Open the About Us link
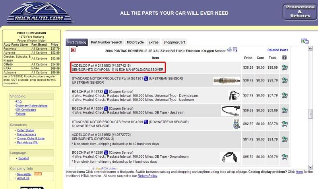The height and width of the screenshot is (189, 318). 23,178
